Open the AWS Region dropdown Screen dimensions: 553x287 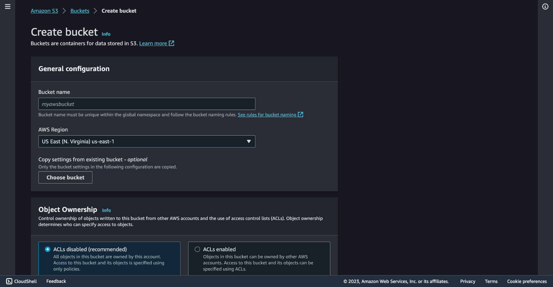coord(147,141)
